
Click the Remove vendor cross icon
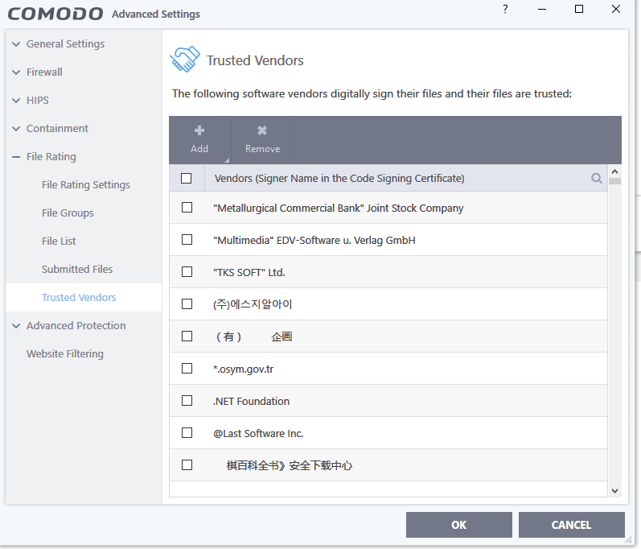(262, 130)
